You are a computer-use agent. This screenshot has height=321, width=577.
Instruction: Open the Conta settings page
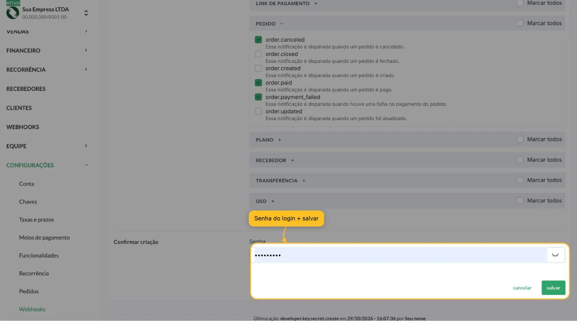(26, 184)
